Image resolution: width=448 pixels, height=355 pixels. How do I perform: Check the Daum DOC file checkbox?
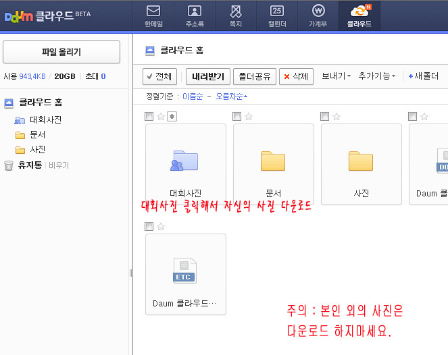coord(413,117)
